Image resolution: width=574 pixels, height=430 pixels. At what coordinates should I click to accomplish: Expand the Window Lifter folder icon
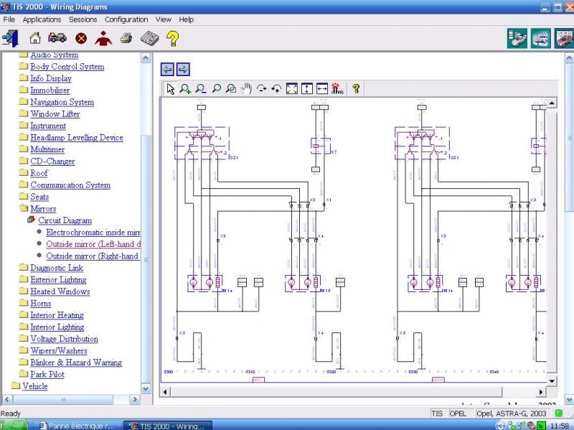coord(24,113)
